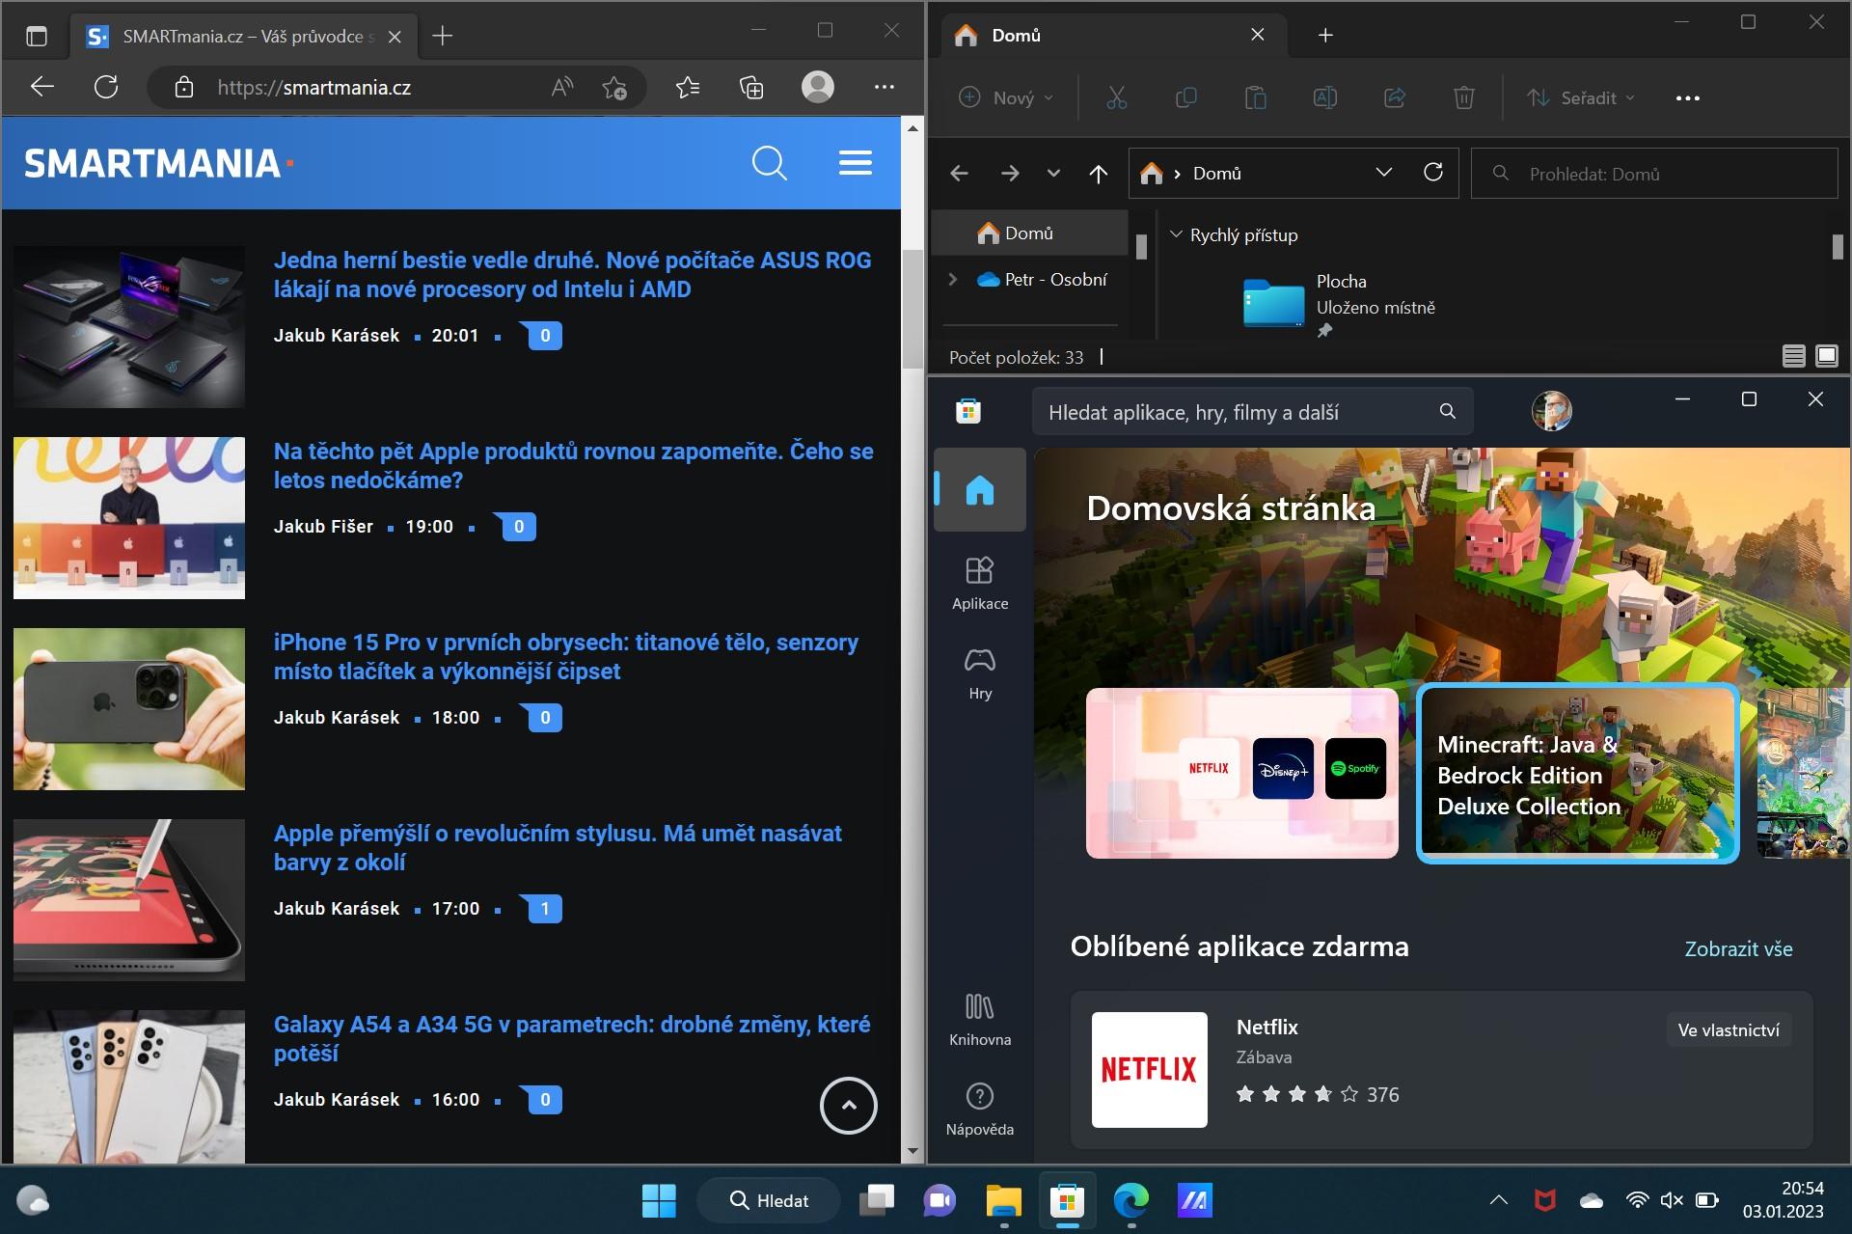Click the Edge address bar URL
The height and width of the screenshot is (1234, 1852).
click(313, 88)
